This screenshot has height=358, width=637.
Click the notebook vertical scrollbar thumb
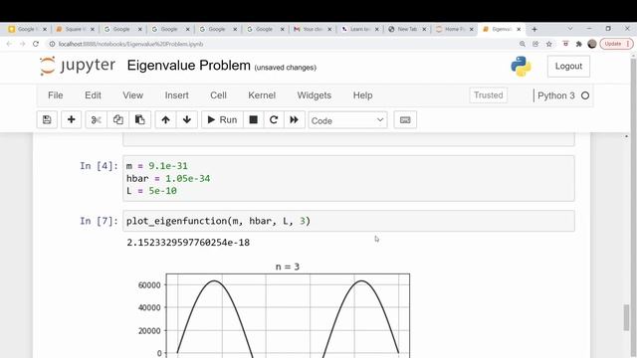(627, 317)
